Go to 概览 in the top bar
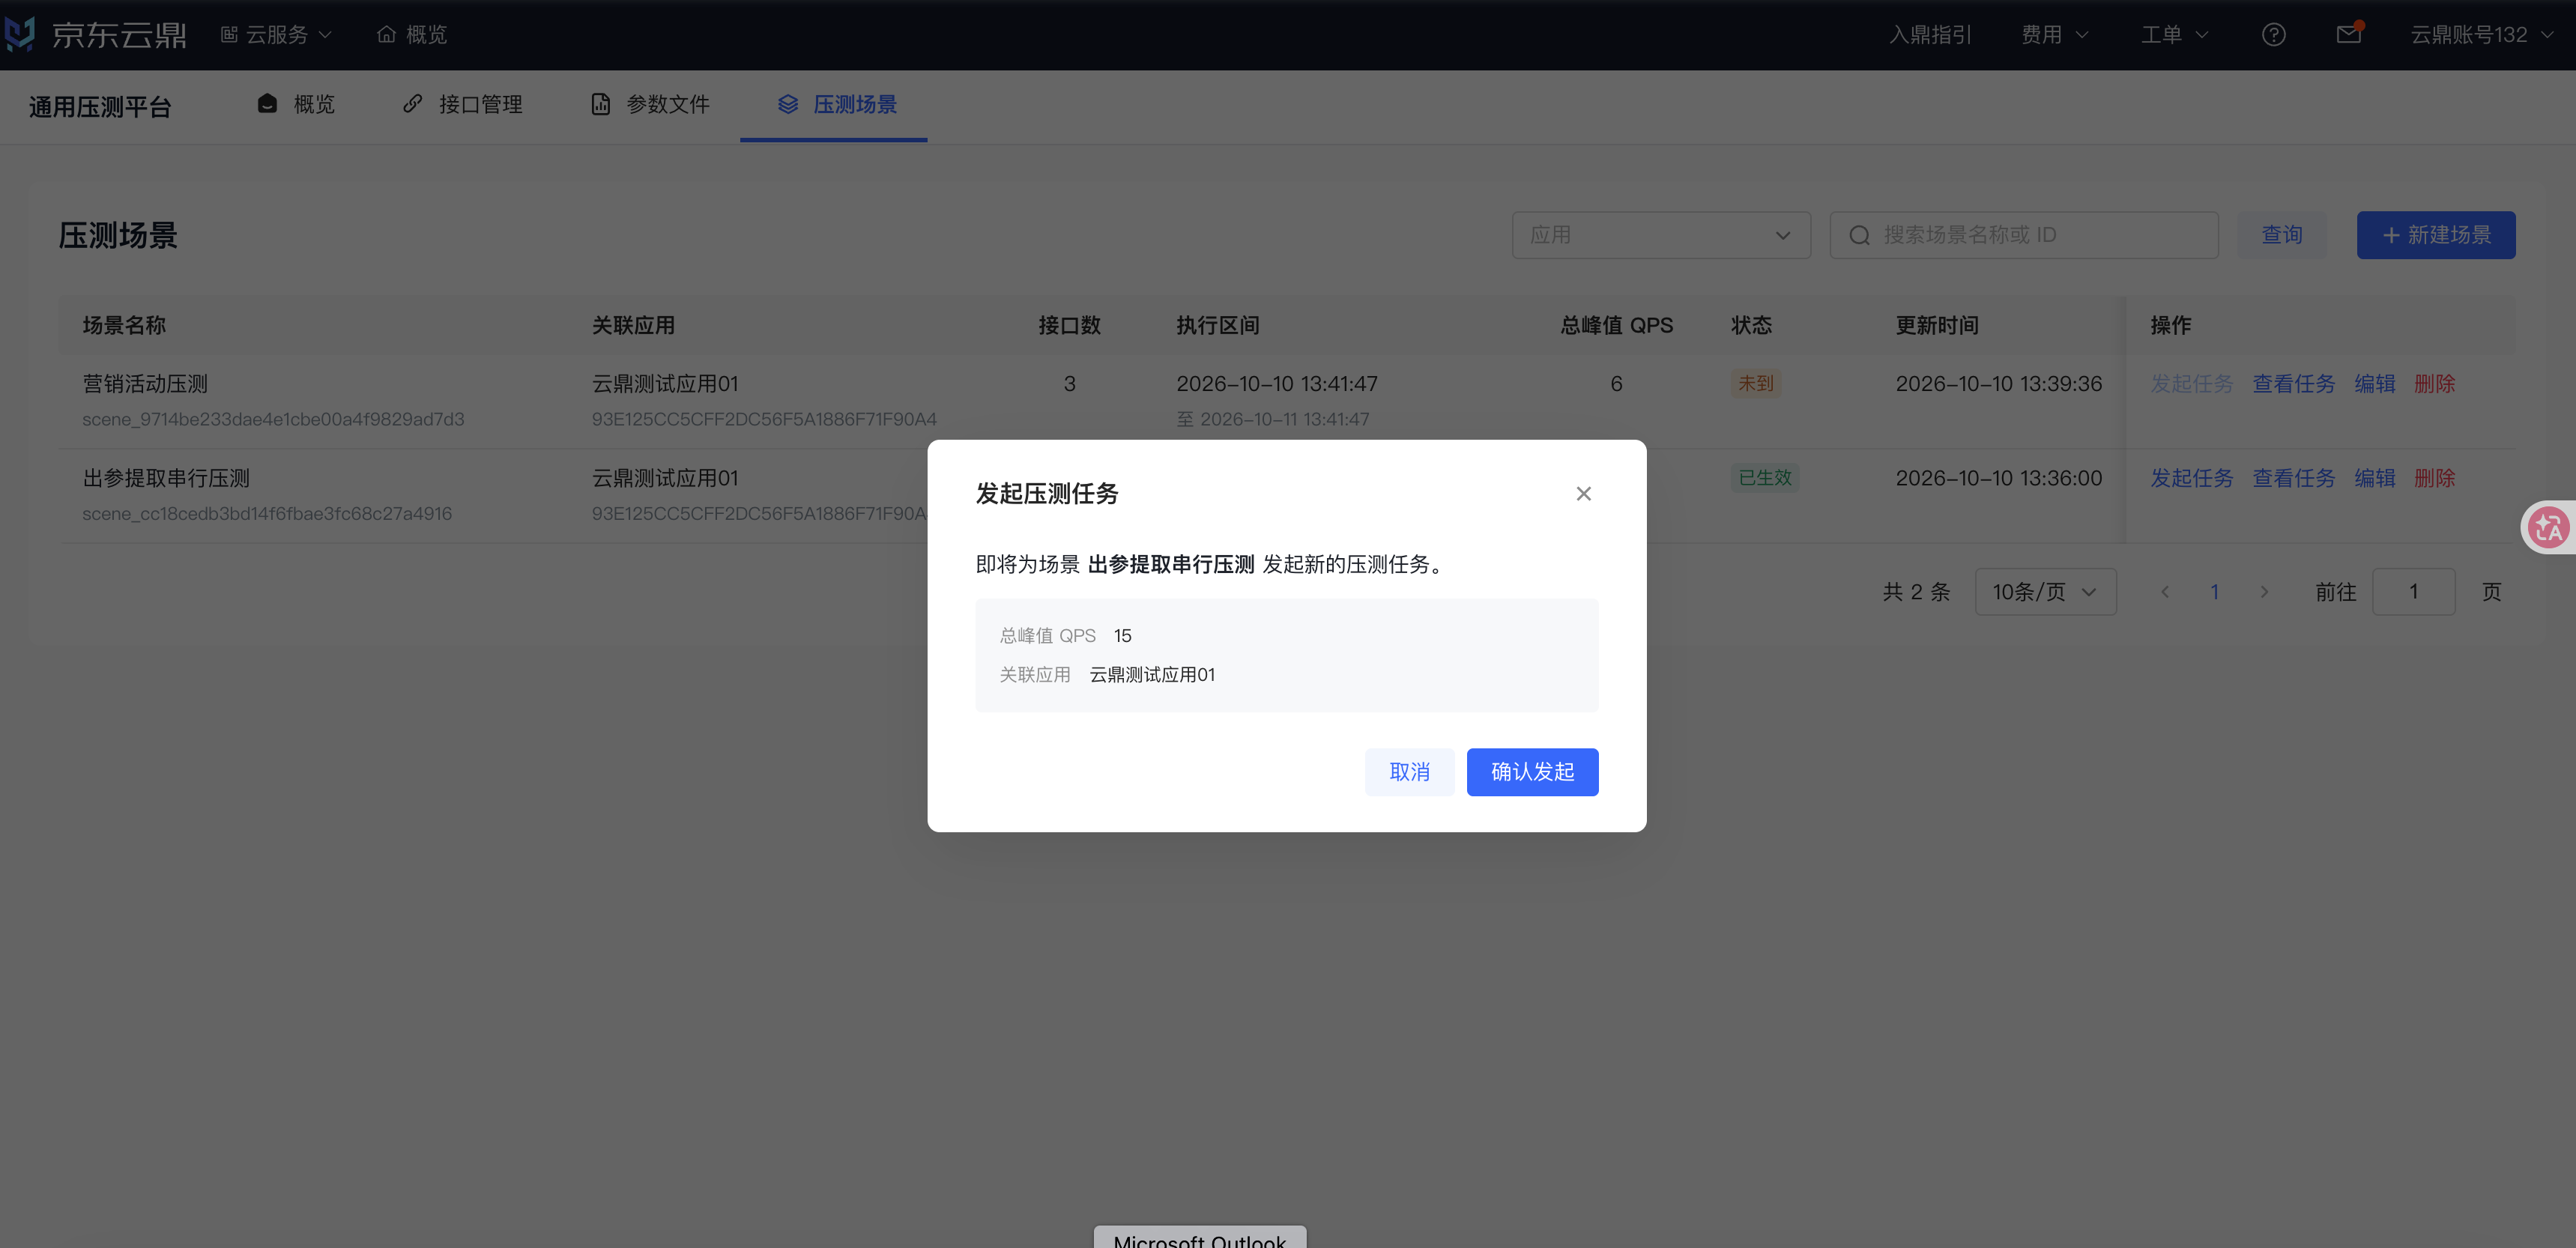2576x1248 pixels. click(x=412, y=34)
